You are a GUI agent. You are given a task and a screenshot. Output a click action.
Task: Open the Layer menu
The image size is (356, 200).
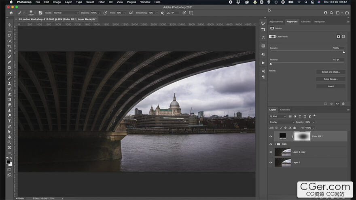tap(68, 2)
